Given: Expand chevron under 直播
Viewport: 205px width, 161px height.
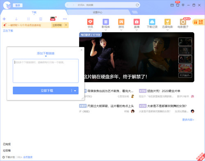Looking at the screenshot, I should (137, 30).
